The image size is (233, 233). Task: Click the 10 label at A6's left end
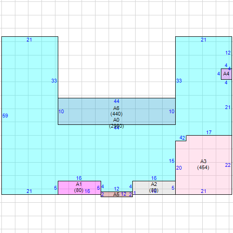point(61,111)
